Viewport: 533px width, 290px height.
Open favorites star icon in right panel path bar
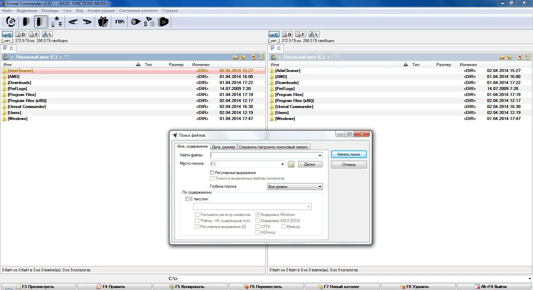point(520,57)
